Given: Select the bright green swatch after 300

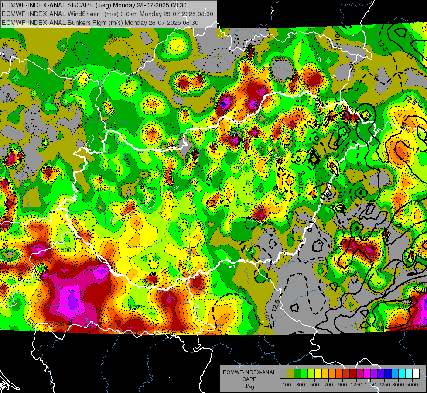Looking at the screenshot, I should 304,374.
